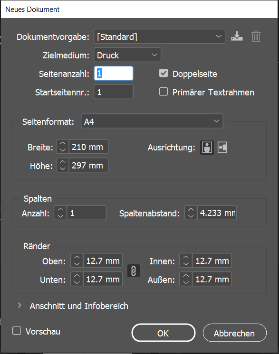Increase Oben margin with up arrow
The width and height of the screenshot is (279, 354).
click(77, 257)
